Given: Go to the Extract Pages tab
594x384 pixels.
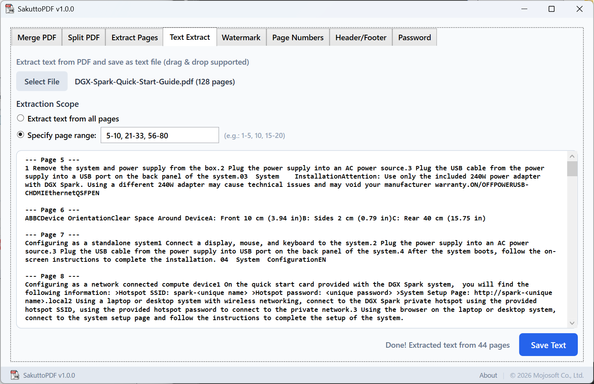Looking at the screenshot, I should 135,37.
